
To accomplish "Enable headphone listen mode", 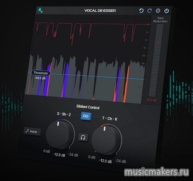I will pos(83,138).
